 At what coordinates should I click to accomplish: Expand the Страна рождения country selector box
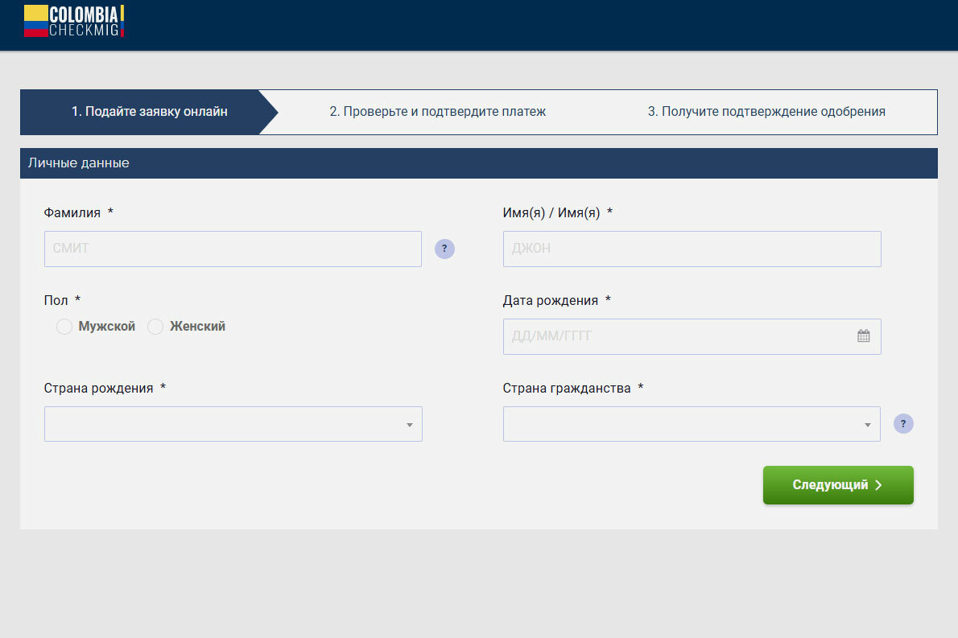[225, 424]
